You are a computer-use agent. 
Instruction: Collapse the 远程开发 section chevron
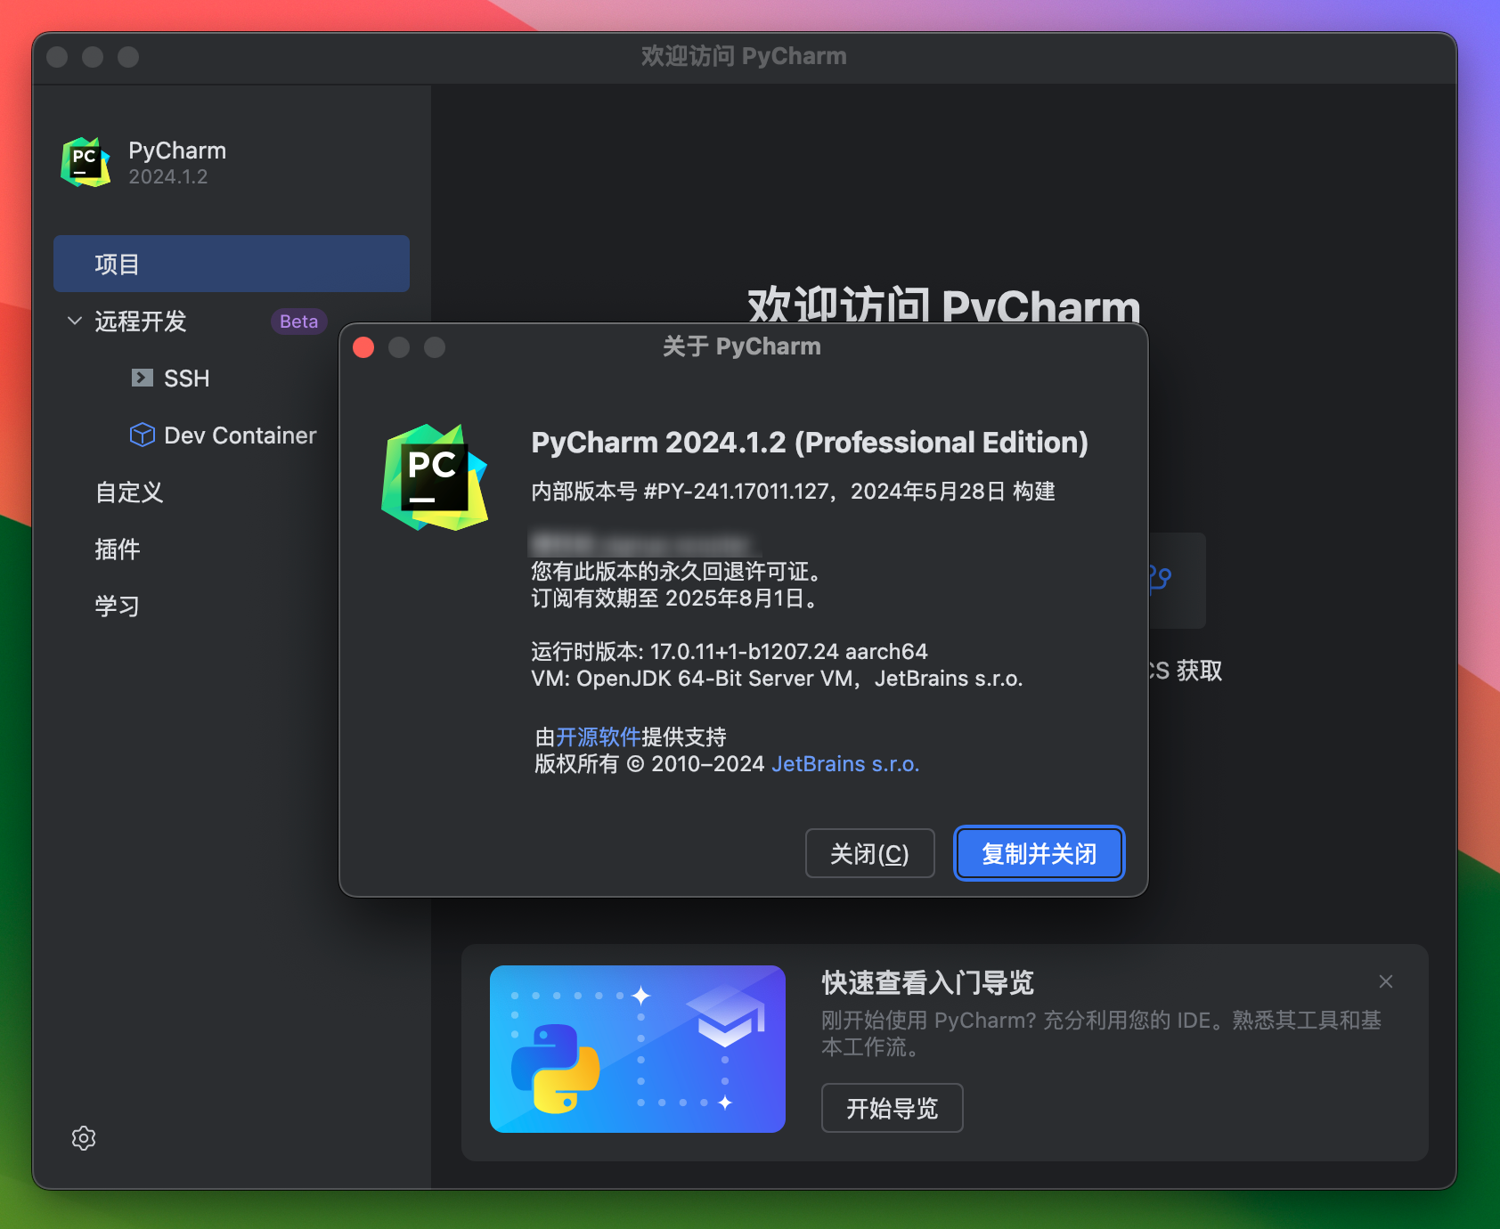coord(75,321)
